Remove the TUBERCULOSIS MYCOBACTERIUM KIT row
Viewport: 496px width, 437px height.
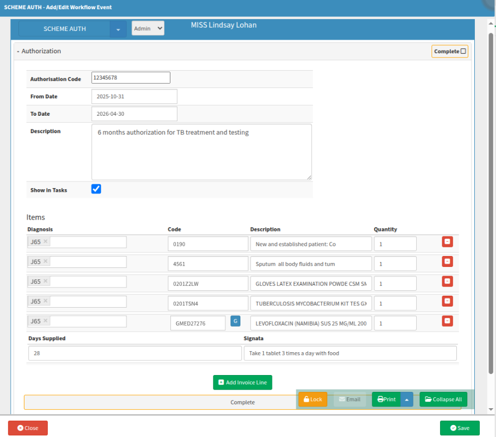[x=447, y=301]
